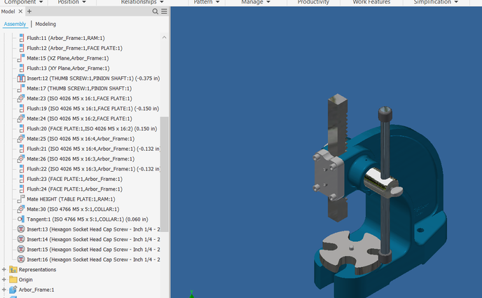Expand the Origin folder node

click(x=4, y=280)
